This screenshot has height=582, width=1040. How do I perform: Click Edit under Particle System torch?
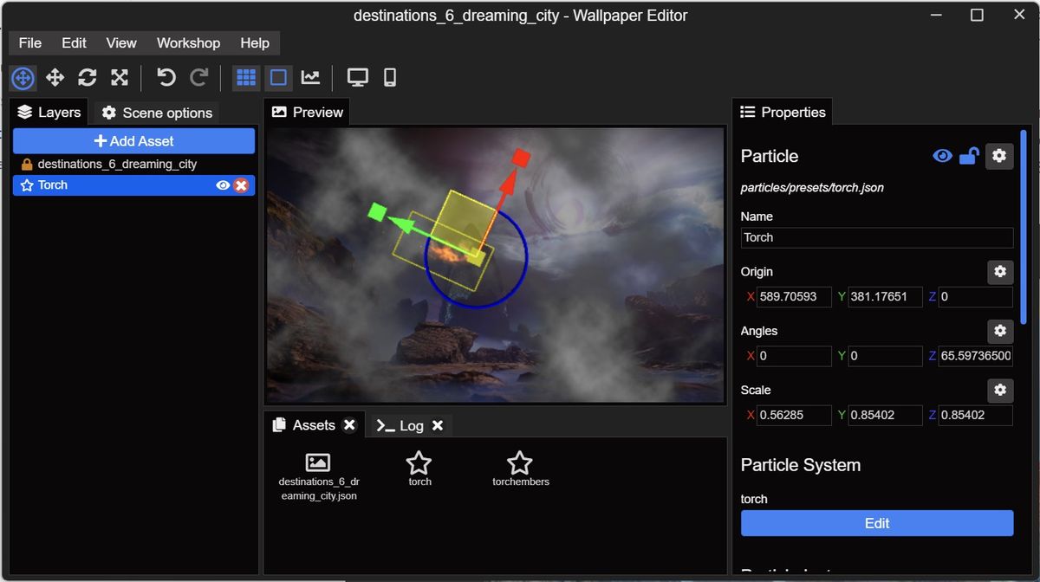pyautogui.click(x=876, y=523)
